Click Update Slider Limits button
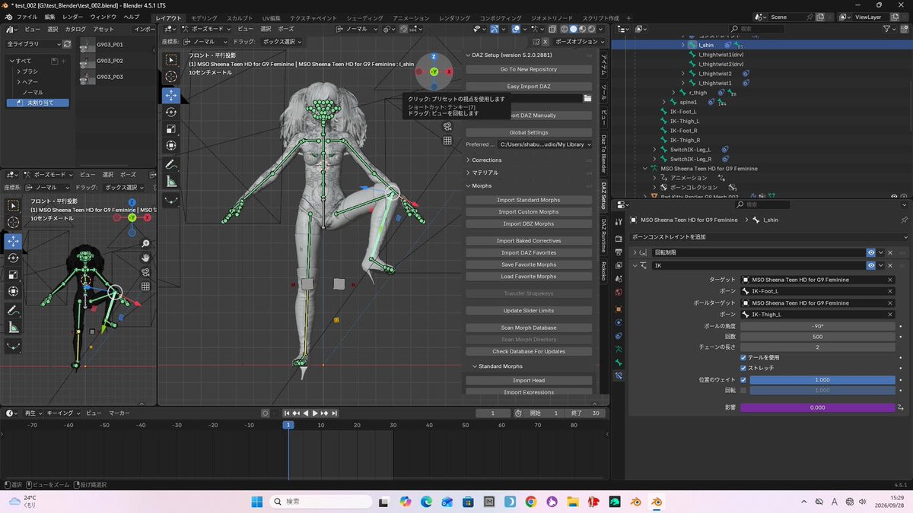The height and width of the screenshot is (513, 913). pos(529,311)
